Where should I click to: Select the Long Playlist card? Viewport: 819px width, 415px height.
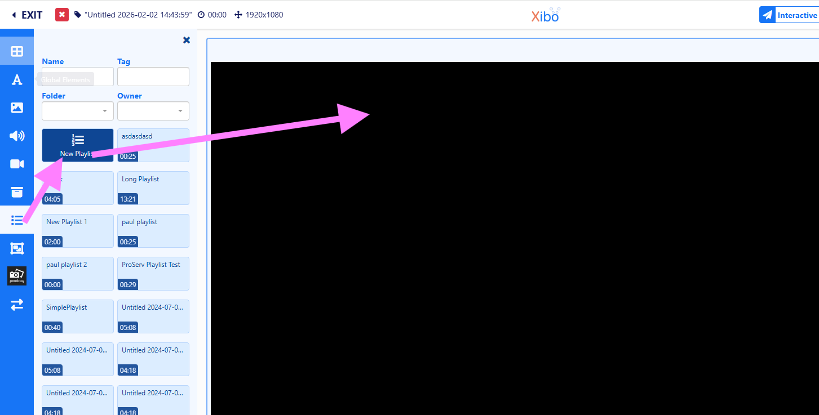coord(153,188)
